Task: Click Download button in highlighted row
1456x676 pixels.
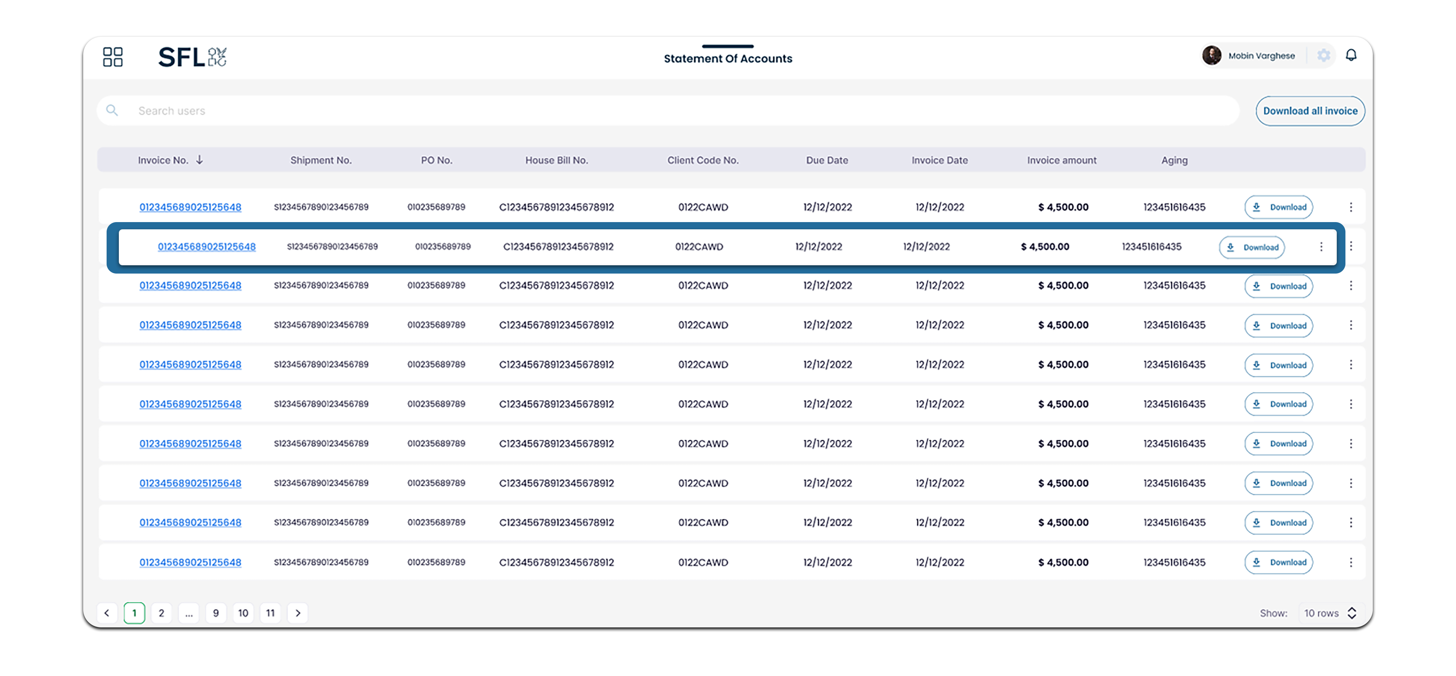Action: 1252,247
